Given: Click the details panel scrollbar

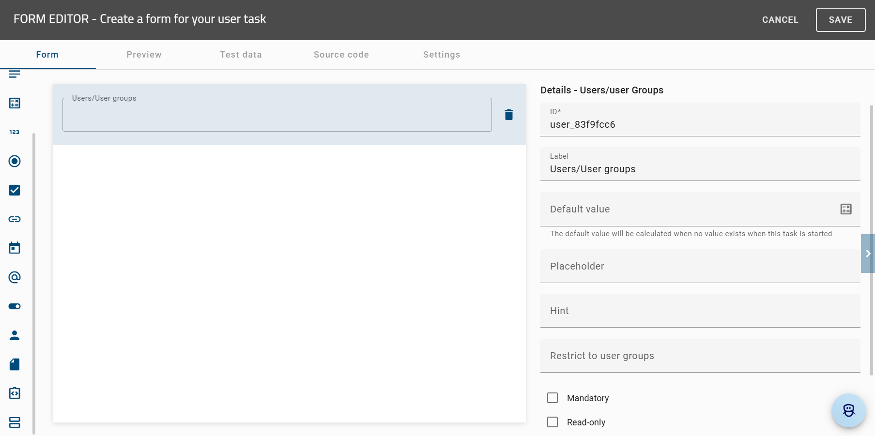Looking at the screenshot, I should [x=872, y=240].
